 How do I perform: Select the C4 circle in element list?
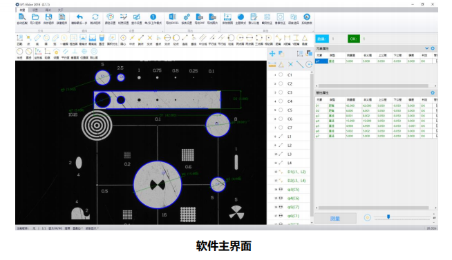pyautogui.click(x=290, y=101)
